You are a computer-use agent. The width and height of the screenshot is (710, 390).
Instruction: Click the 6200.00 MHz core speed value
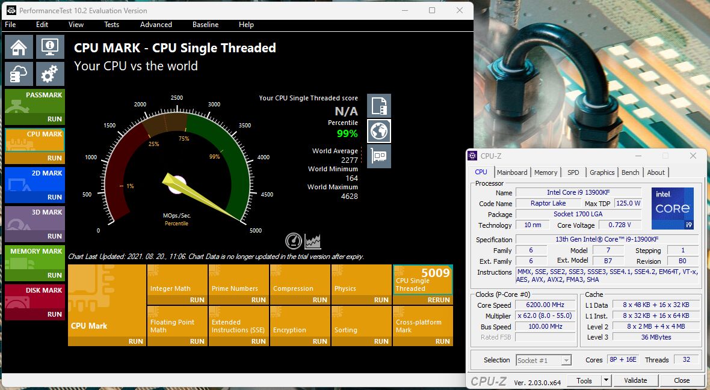[x=545, y=305]
